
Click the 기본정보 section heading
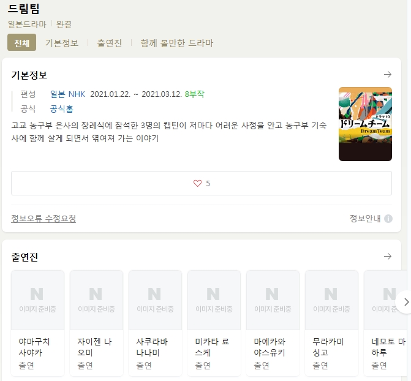29,75
